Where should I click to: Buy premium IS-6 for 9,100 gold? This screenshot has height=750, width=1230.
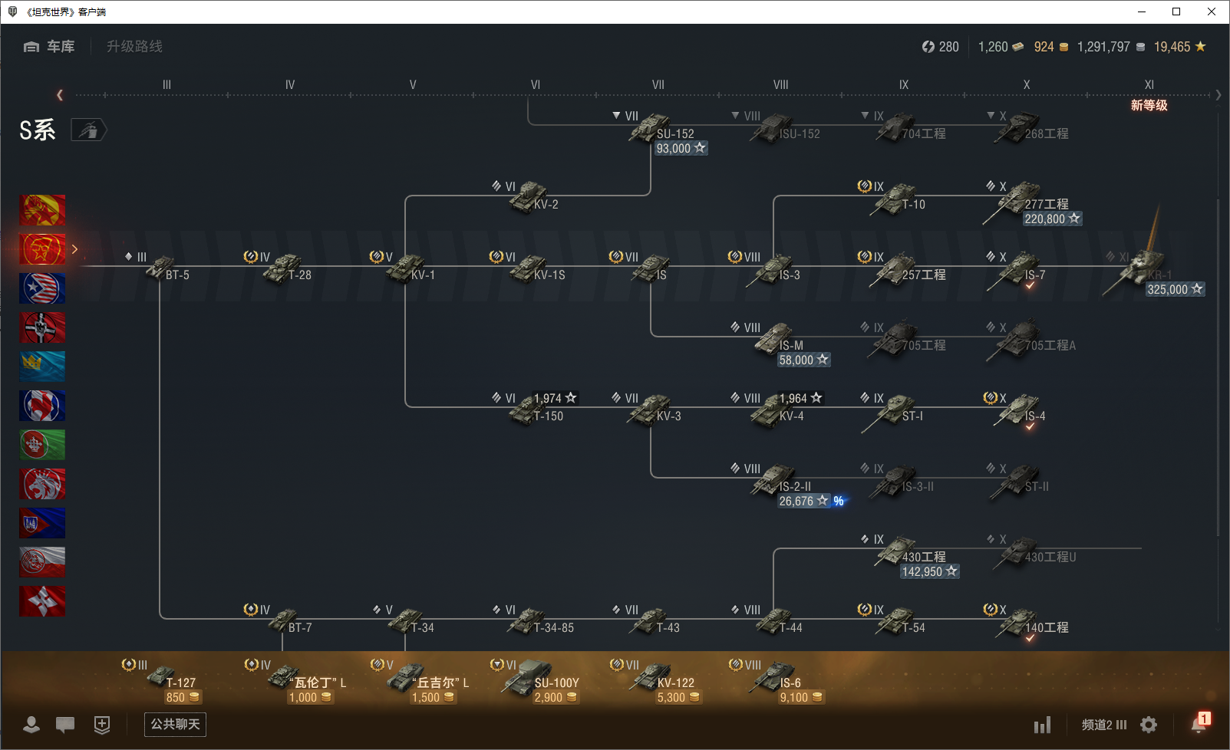pos(802,698)
